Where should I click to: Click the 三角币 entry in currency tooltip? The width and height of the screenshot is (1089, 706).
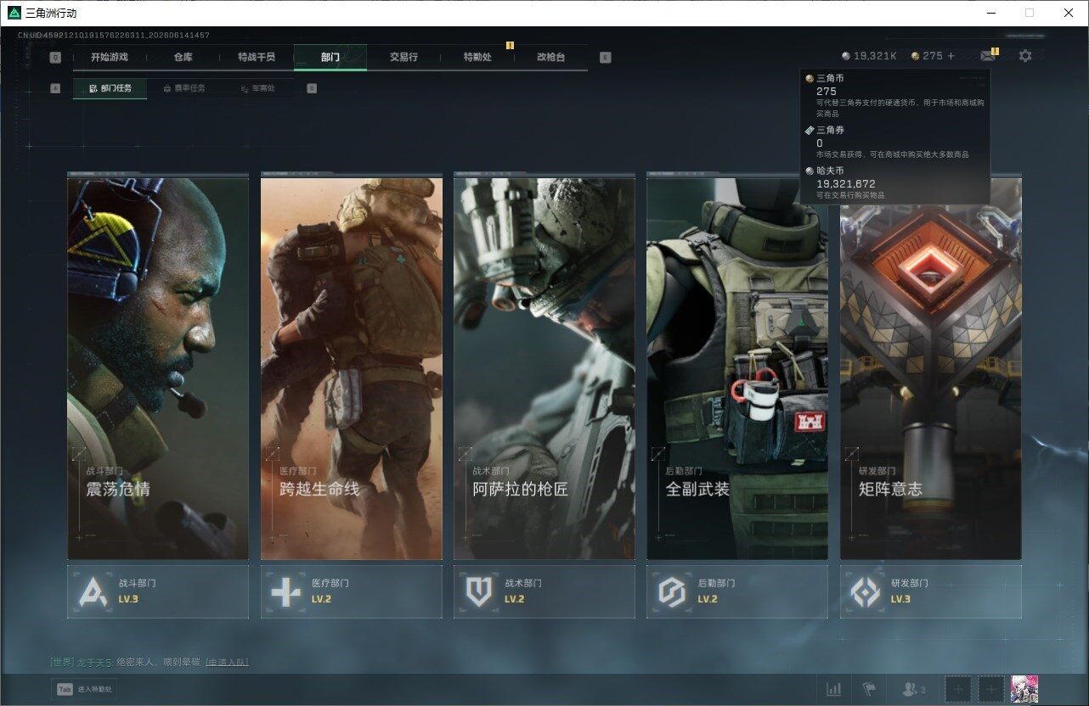pyautogui.click(x=895, y=94)
